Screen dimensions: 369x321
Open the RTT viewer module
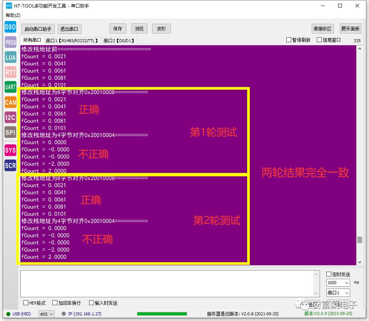[x=10, y=72]
